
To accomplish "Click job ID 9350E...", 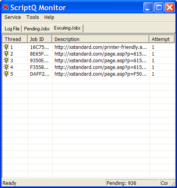I will point(40,61).
